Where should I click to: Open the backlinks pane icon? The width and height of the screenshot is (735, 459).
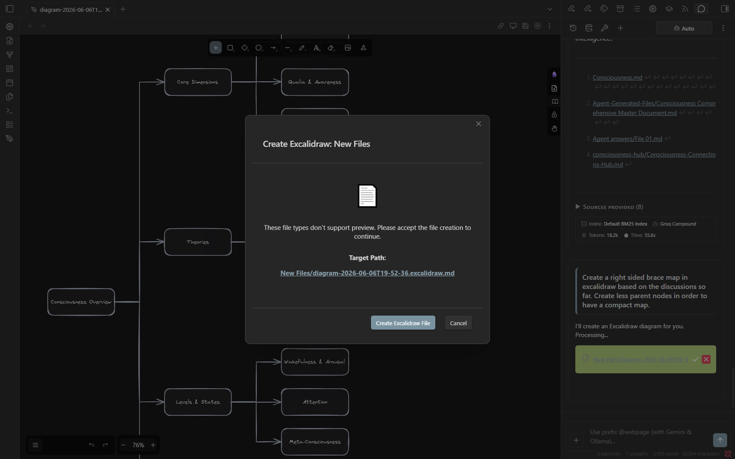(571, 9)
